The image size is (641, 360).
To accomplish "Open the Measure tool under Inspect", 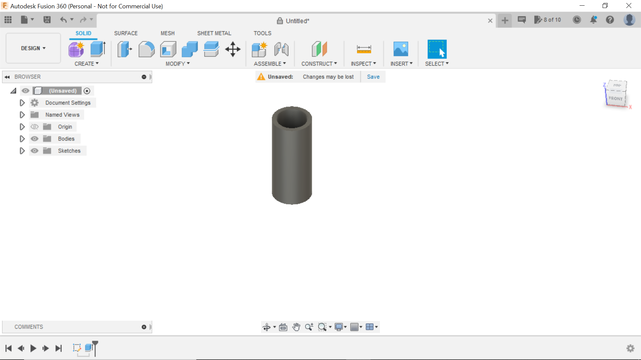I will (364, 49).
